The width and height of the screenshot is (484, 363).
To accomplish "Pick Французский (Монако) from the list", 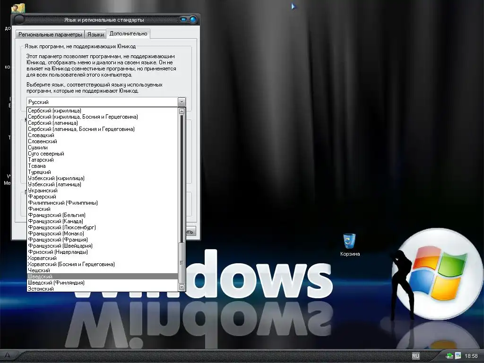I will [x=102, y=233].
